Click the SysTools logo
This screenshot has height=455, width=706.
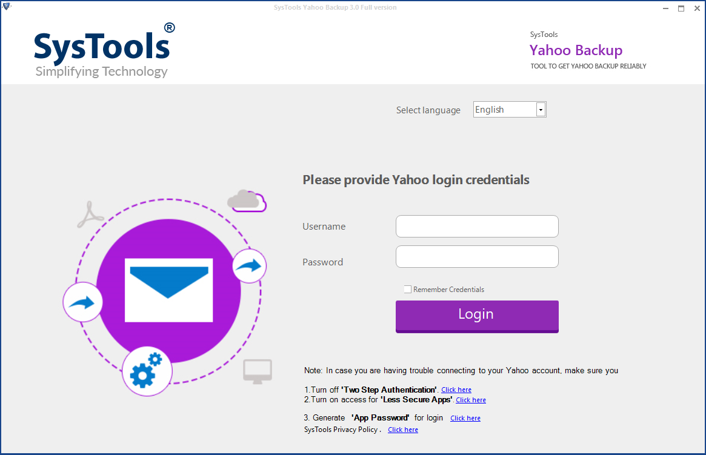tap(104, 50)
